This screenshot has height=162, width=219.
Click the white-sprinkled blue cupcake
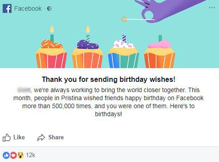(123, 54)
